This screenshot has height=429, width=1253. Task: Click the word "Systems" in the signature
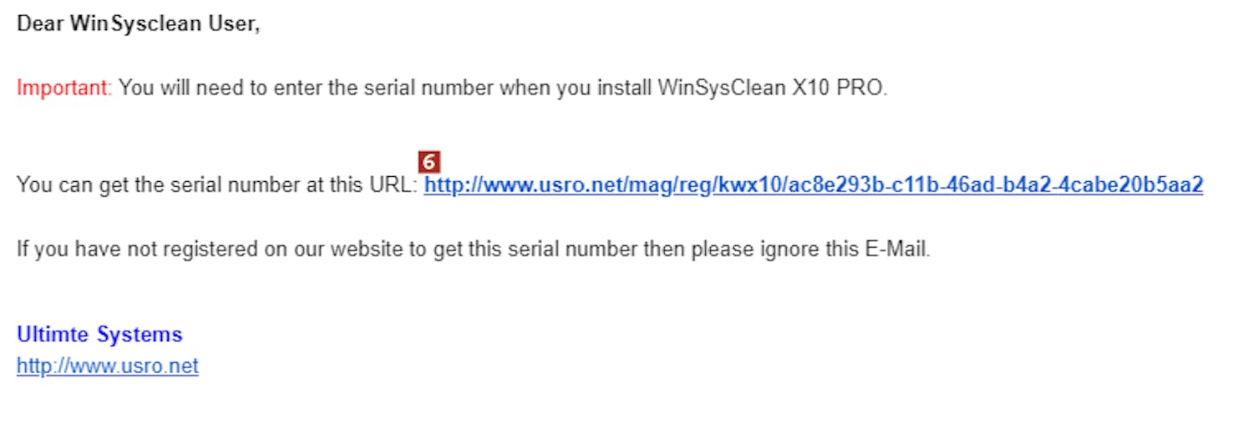coord(140,335)
